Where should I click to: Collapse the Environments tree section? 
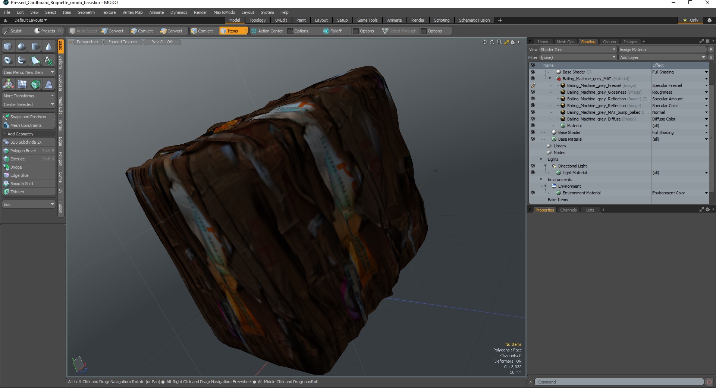tap(541, 179)
